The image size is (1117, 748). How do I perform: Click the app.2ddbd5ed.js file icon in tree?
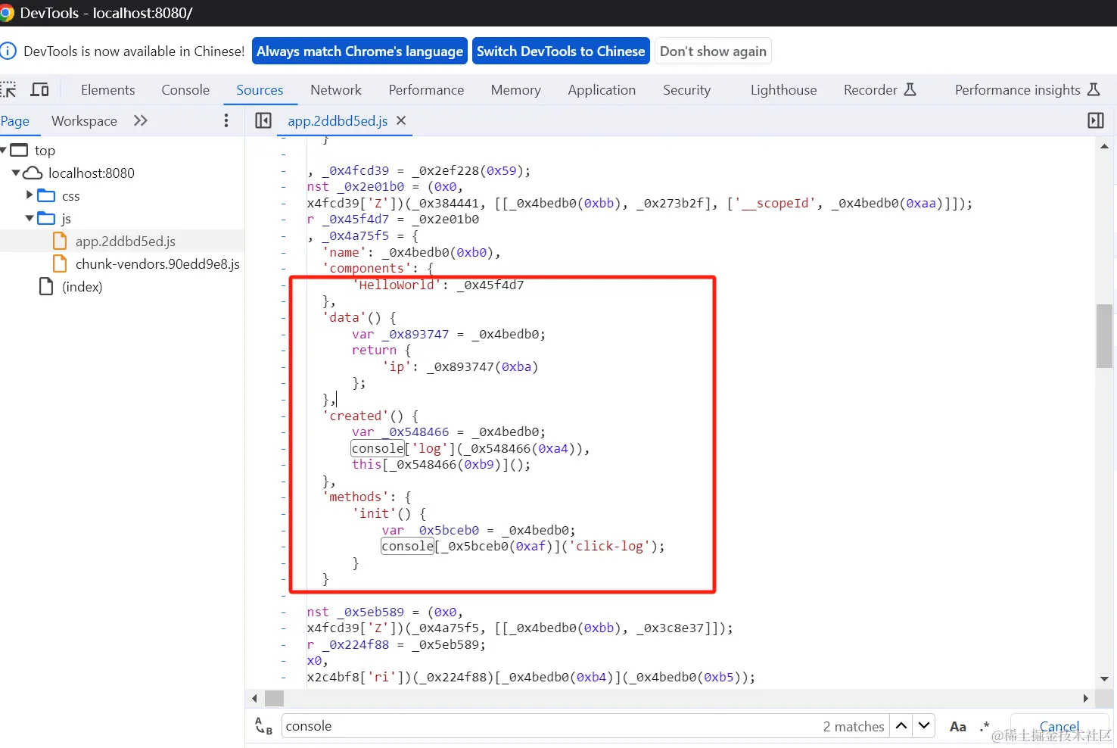coord(60,241)
